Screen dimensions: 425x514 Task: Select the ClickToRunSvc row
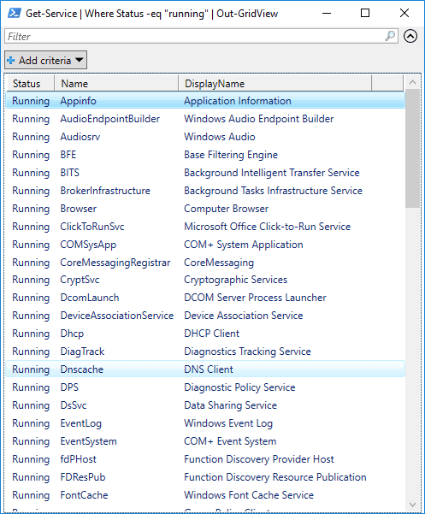pyautogui.click(x=205, y=226)
